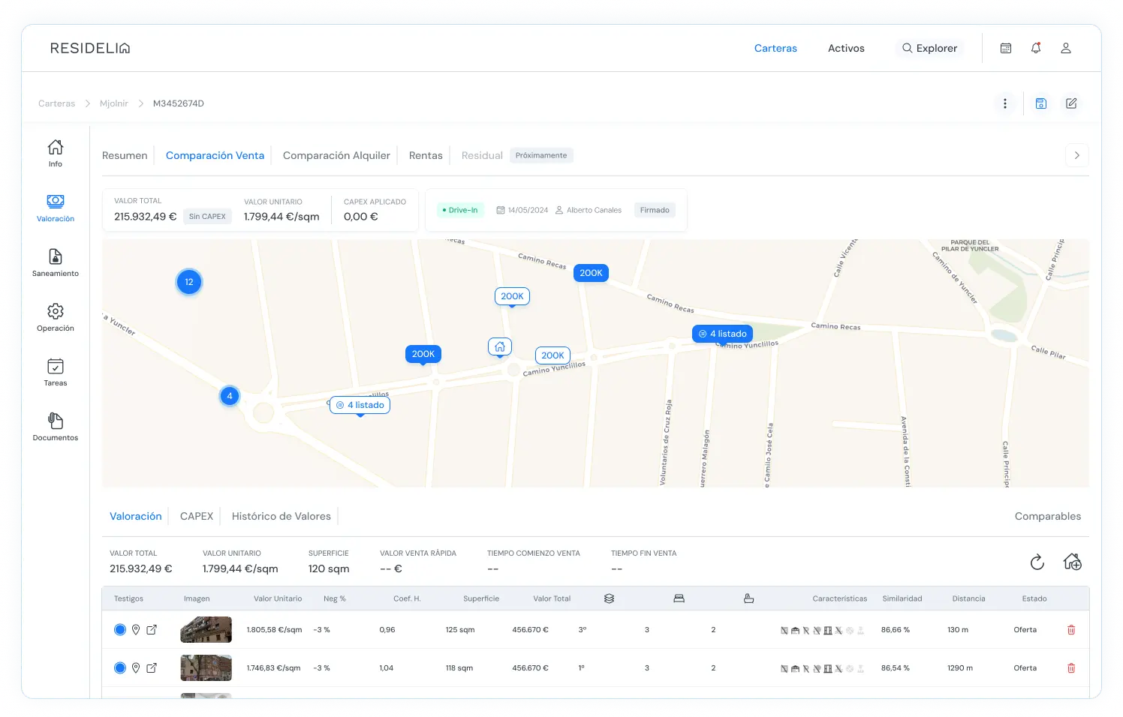Delete the 1.746,83 €/sqm comparable
This screenshot has width=1123, height=717.
click(1071, 668)
